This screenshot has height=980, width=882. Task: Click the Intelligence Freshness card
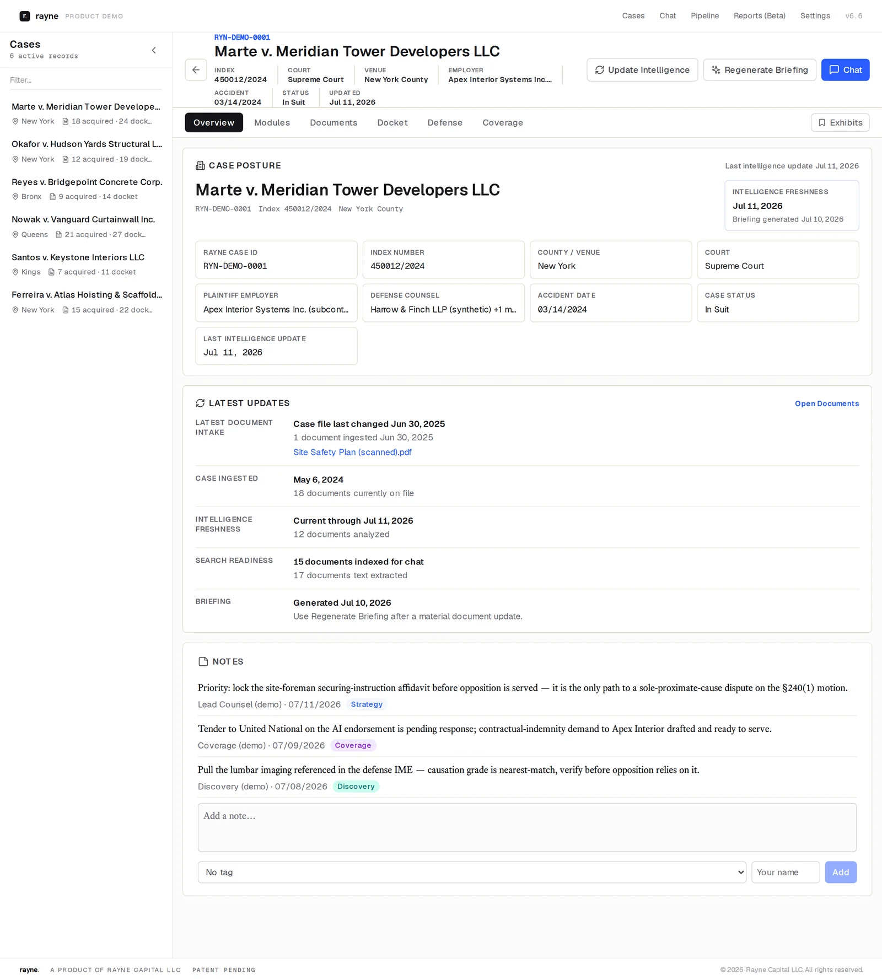(x=792, y=206)
